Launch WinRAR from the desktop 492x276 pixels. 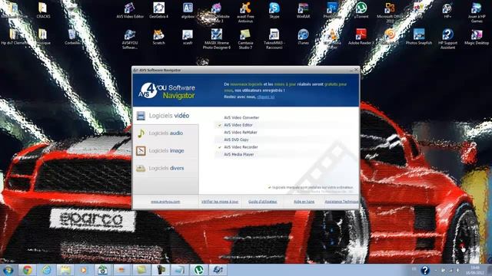303,10
